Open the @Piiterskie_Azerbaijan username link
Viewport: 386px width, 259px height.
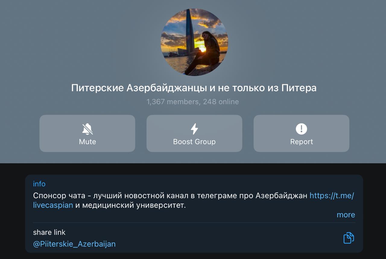[74, 244]
